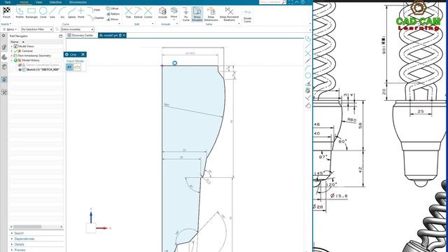Expand the Edit group options arrow
448x252 pixels.
153,24
